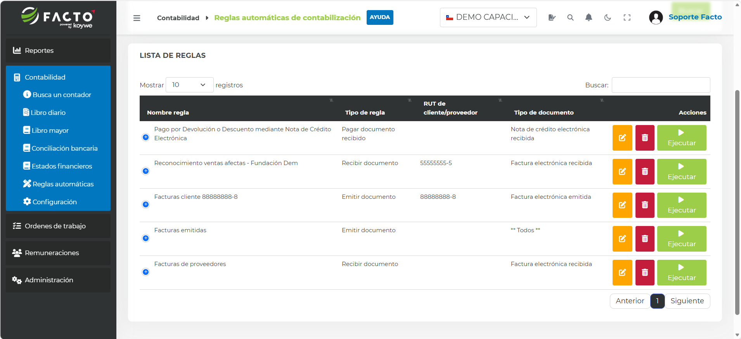This screenshot has width=741, height=339.
Task: Edit rule Facturas emitidas
Action: point(622,239)
